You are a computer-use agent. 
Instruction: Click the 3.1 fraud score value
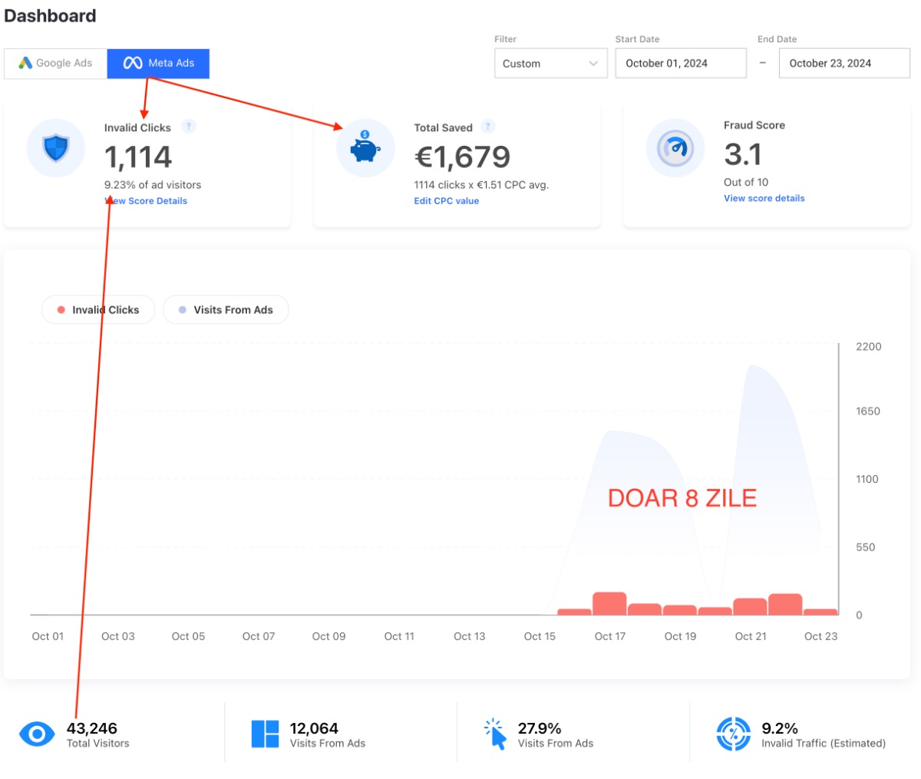(743, 154)
